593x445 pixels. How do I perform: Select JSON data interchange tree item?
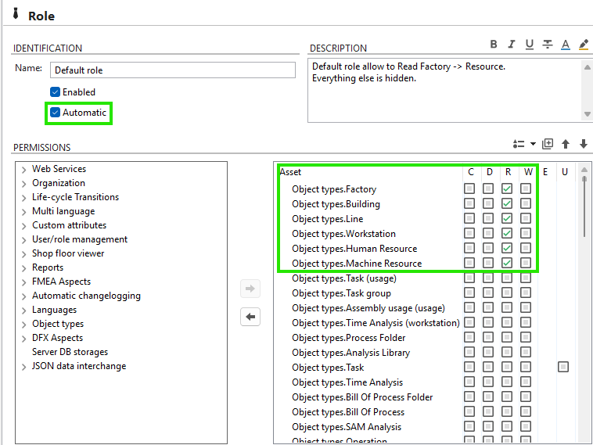click(x=78, y=366)
